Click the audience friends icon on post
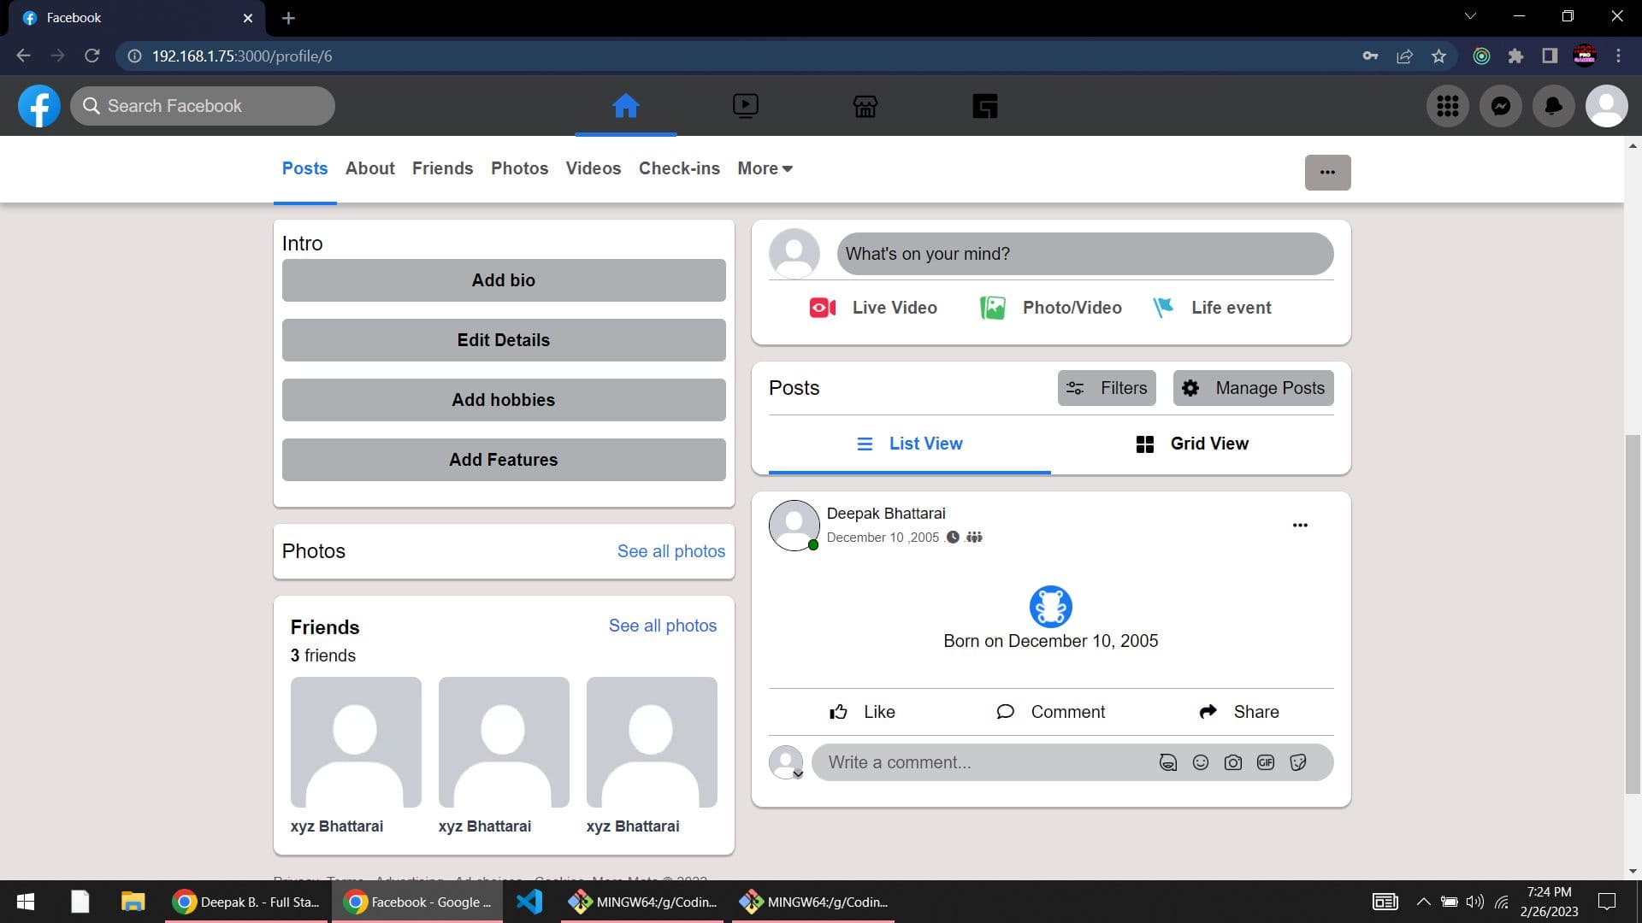The height and width of the screenshot is (923, 1642). 974,538
